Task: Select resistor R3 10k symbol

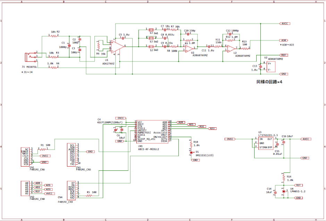Action: [x=54, y=57]
